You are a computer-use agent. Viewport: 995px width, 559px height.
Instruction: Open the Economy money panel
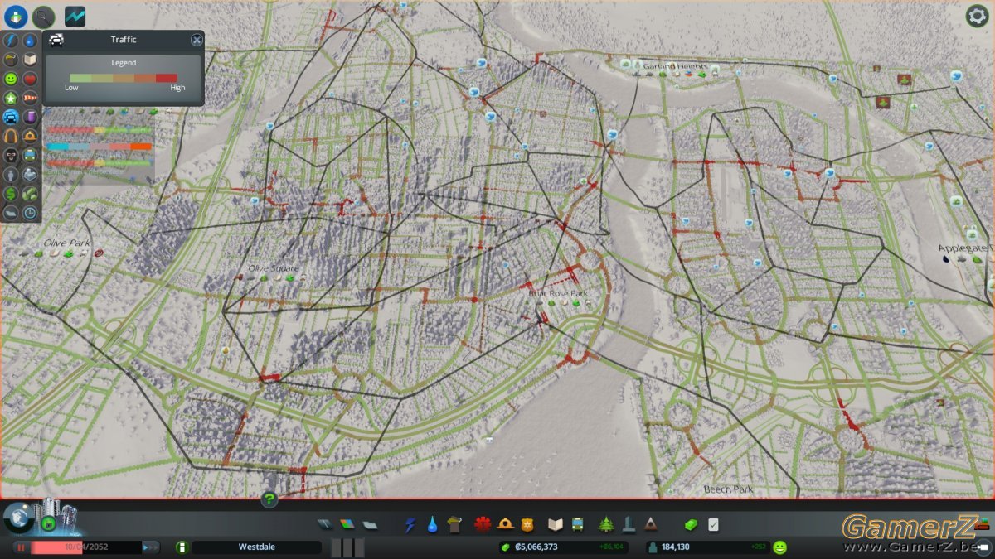click(x=691, y=524)
